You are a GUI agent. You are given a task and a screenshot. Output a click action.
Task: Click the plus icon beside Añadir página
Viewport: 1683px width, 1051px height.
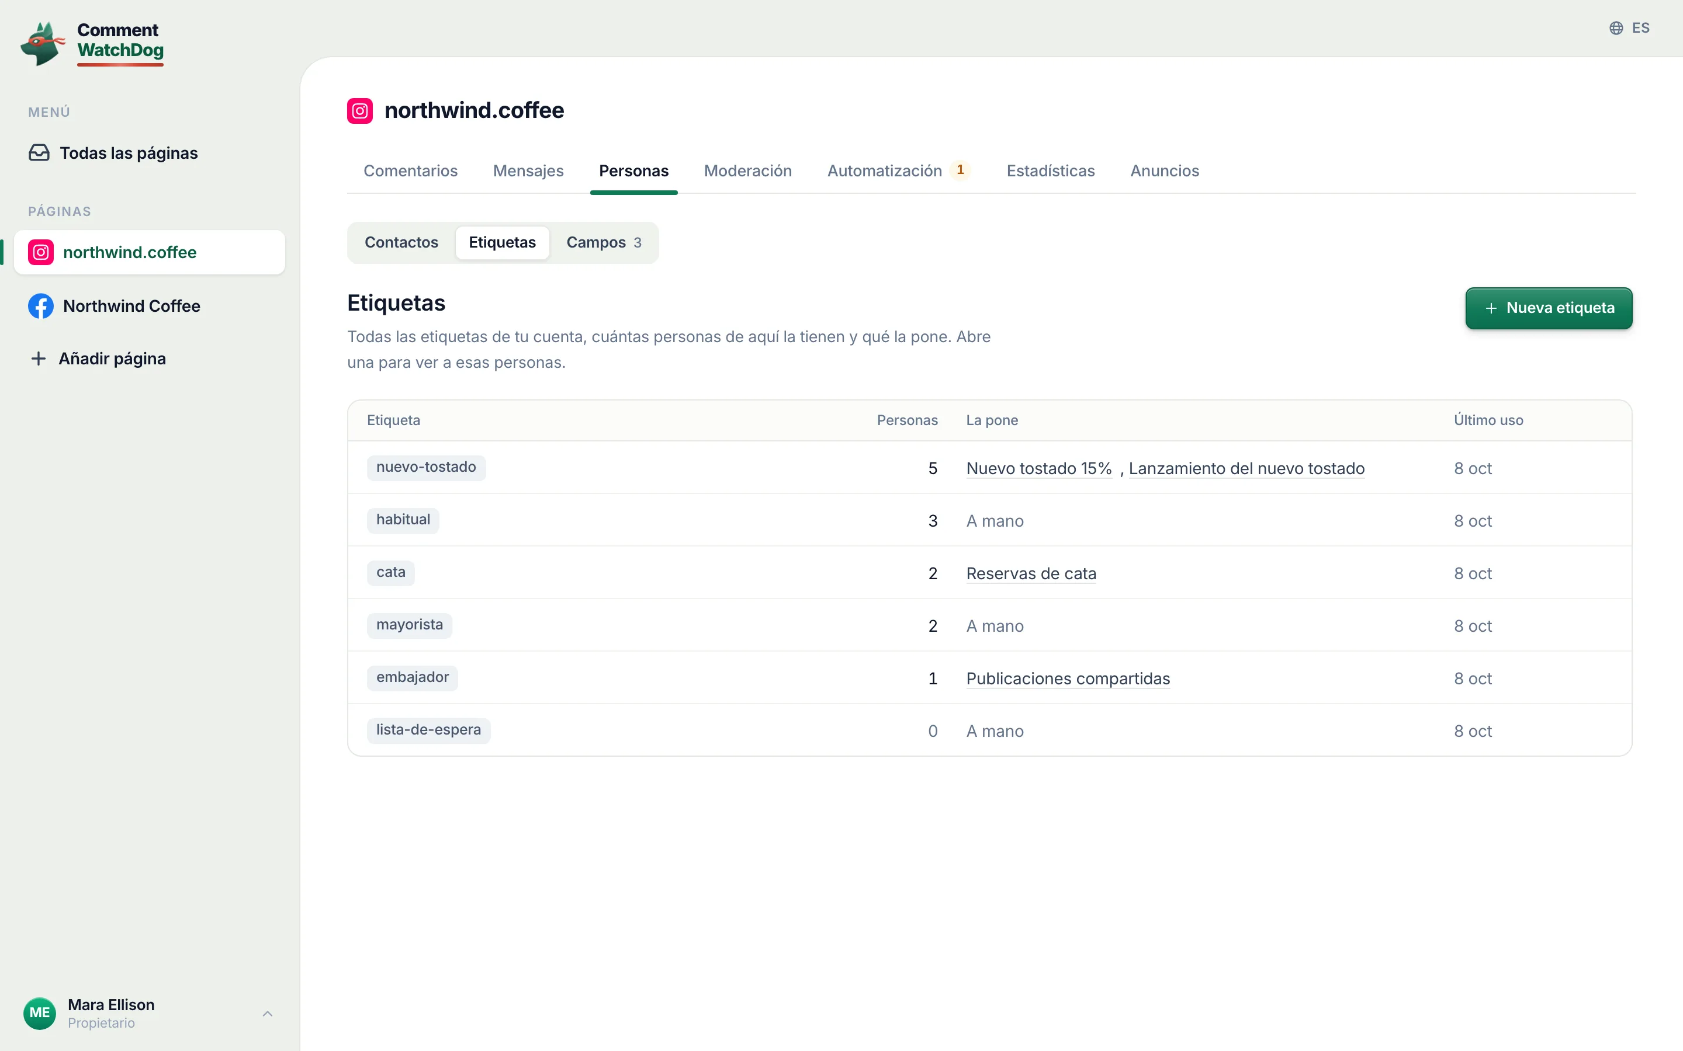[38, 359]
